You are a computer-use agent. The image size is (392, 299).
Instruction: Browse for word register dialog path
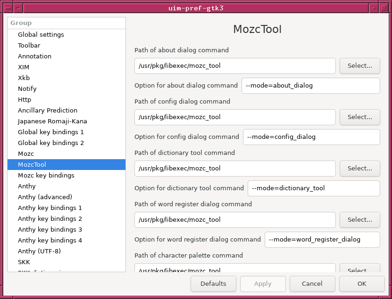pyautogui.click(x=359, y=220)
